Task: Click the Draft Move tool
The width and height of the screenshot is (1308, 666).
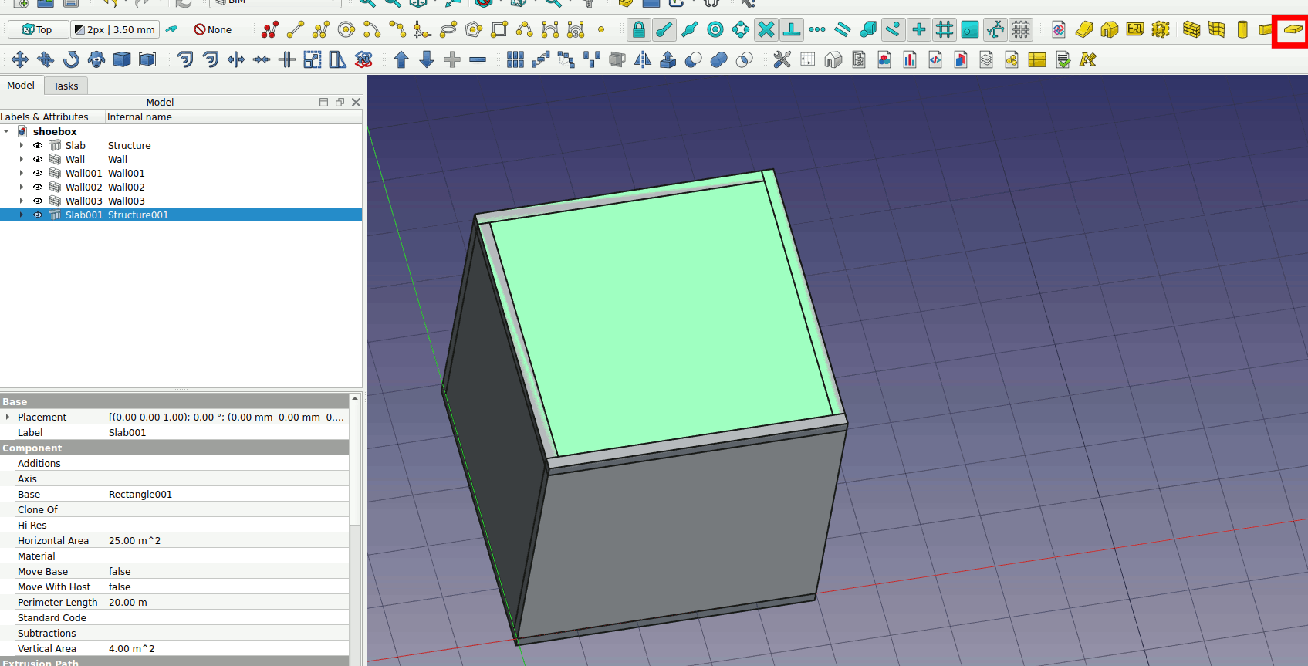Action: click(x=20, y=59)
